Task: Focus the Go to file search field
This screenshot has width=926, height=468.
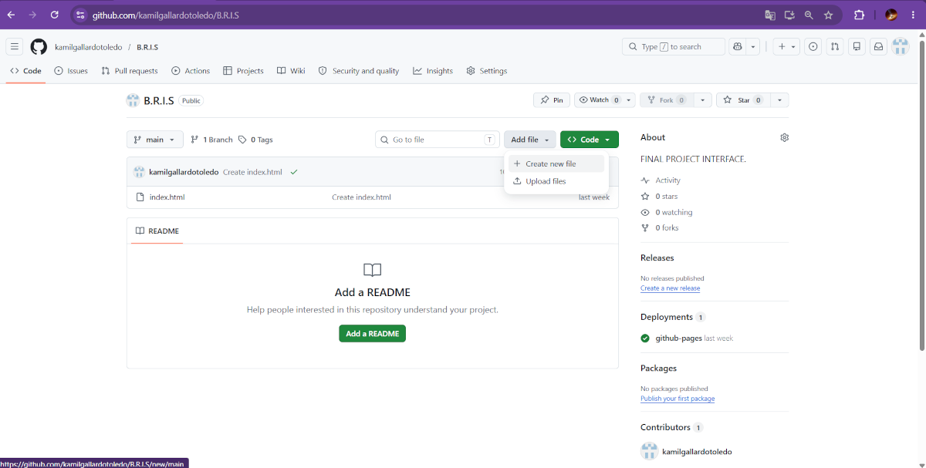Action: 438,140
